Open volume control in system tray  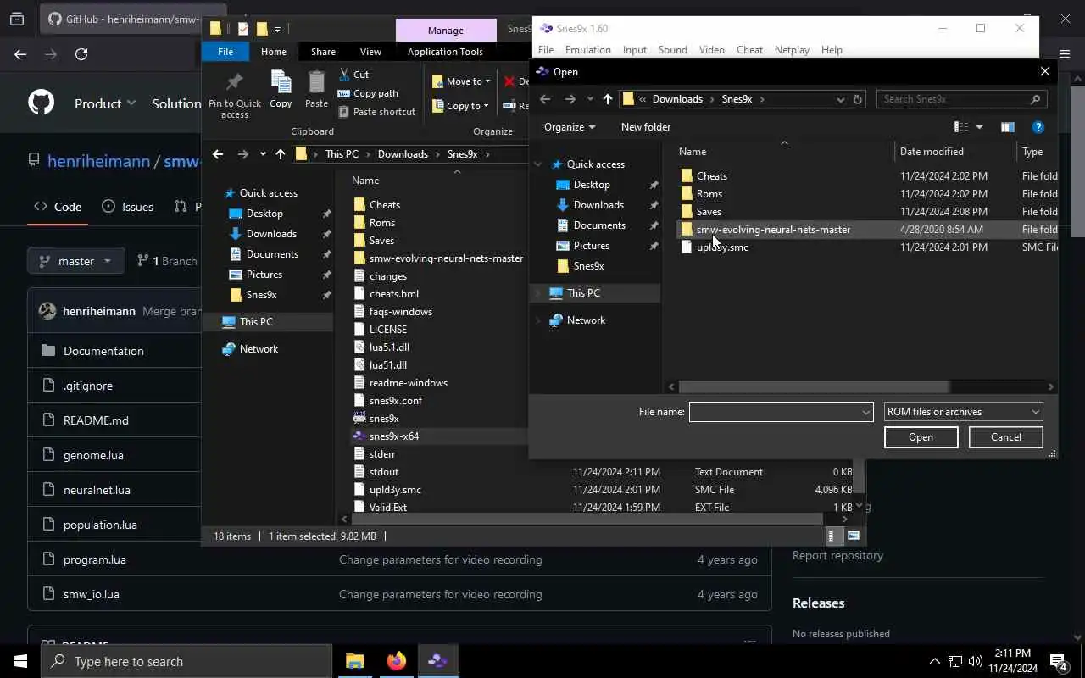pos(975,661)
